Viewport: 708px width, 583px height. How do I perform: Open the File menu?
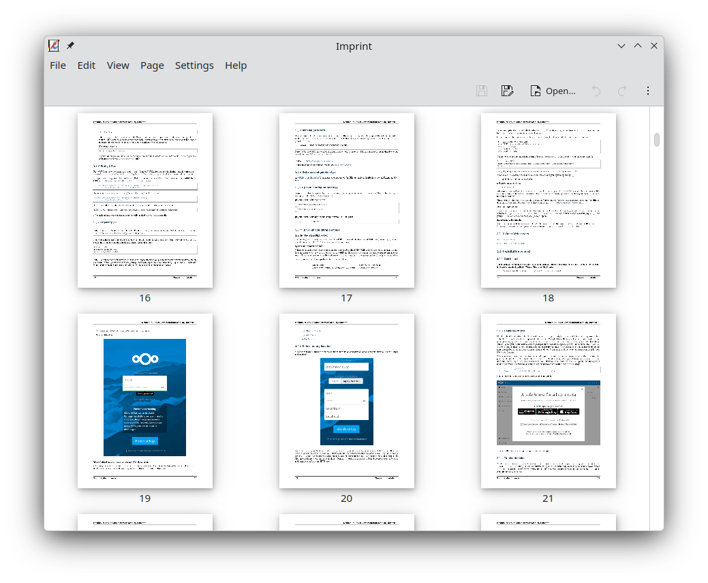click(58, 65)
